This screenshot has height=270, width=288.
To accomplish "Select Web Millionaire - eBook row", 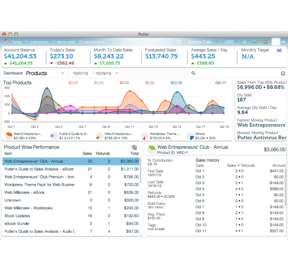I will point(71,192).
